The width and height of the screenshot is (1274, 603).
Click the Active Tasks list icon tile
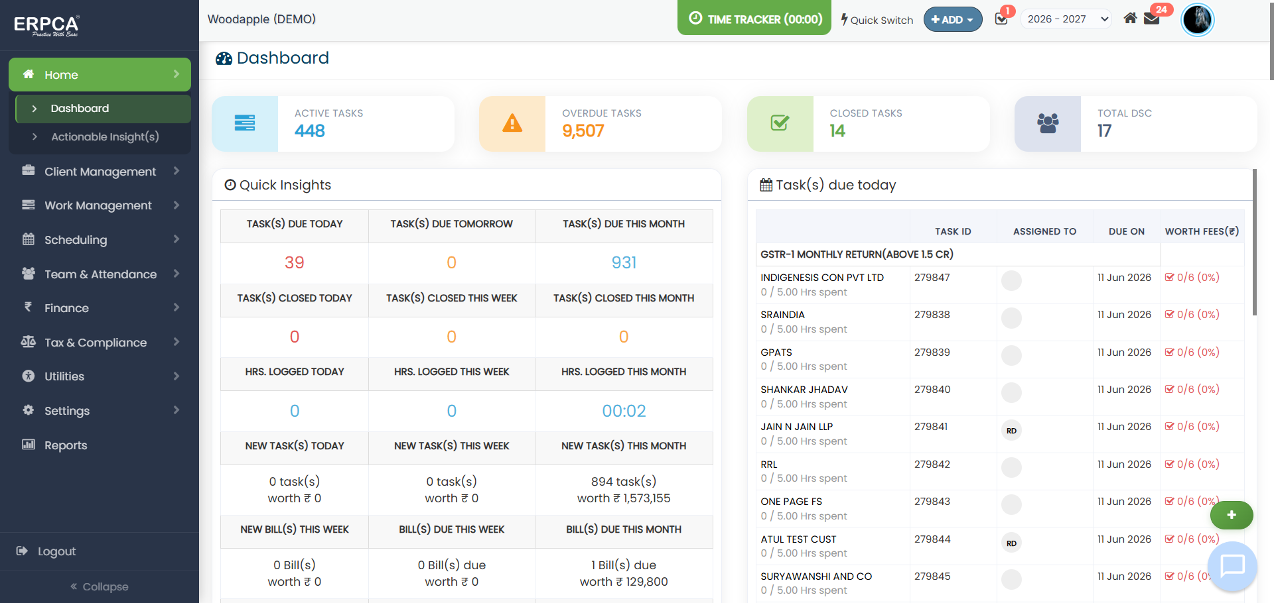(x=245, y=123)
